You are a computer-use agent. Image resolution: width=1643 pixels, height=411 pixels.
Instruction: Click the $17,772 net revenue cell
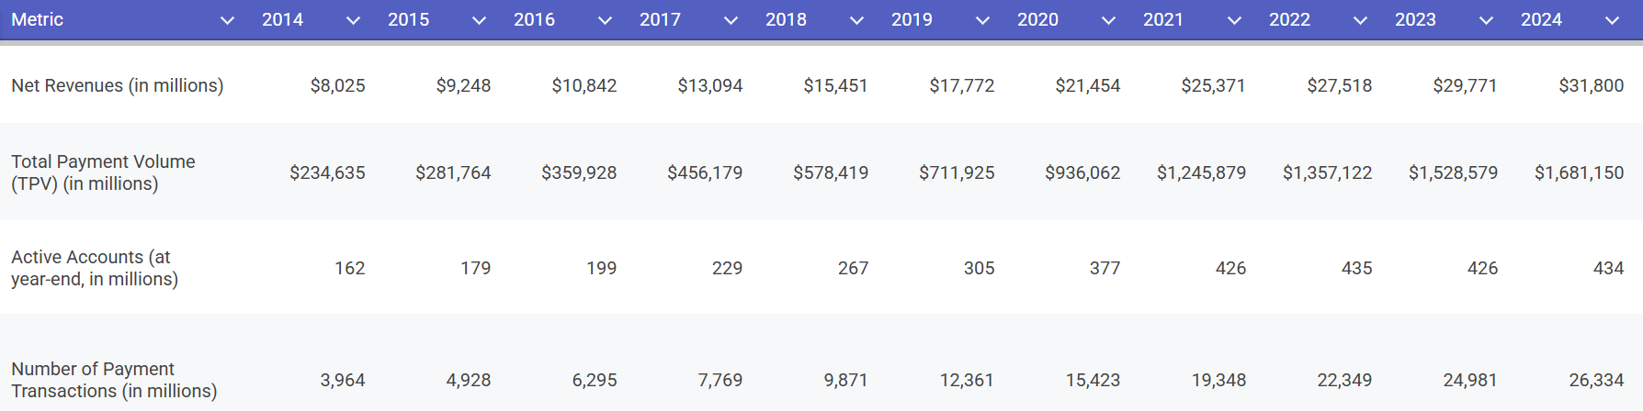961,85
